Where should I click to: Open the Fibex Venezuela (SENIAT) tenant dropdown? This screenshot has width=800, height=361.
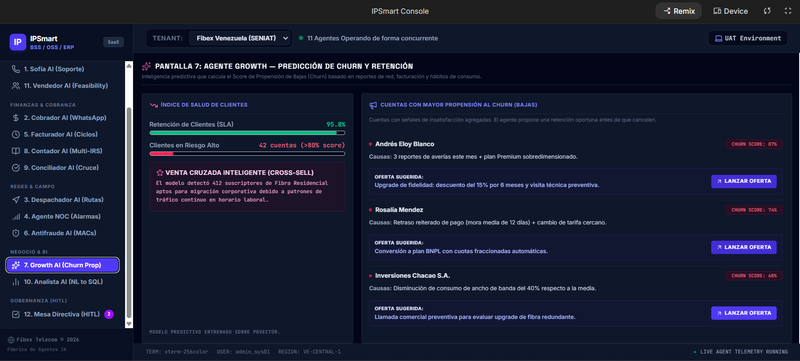click(241, 38)
